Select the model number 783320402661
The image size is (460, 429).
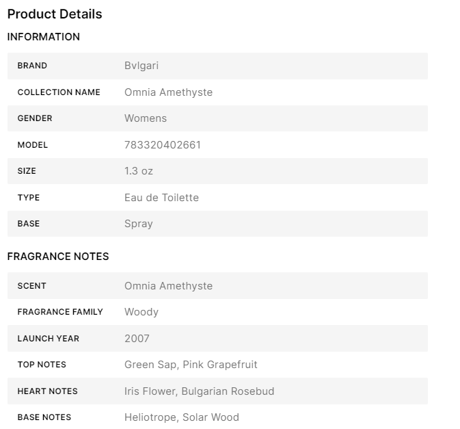[163, 145]
